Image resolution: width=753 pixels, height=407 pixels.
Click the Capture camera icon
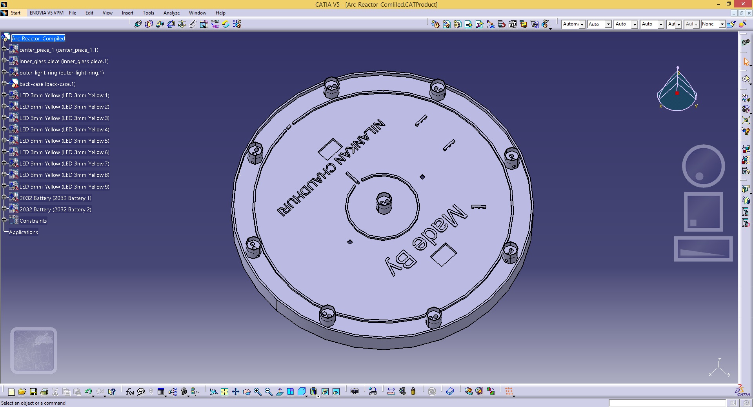355,391
